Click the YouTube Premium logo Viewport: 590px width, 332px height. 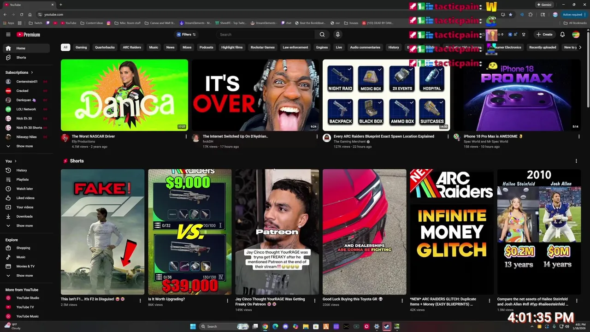(x=29, y=35)
